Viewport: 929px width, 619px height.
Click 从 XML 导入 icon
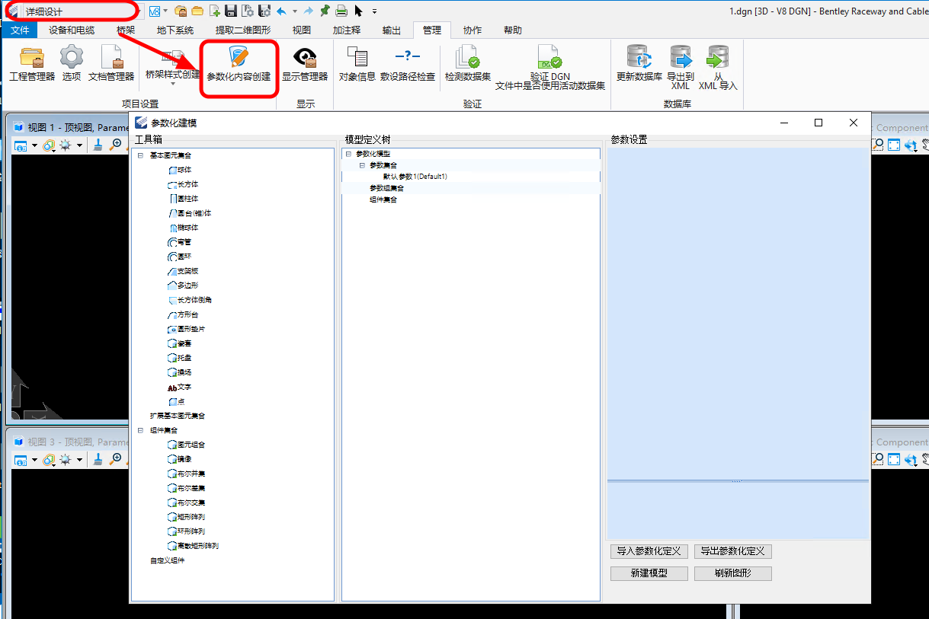[x=718, y=67]
